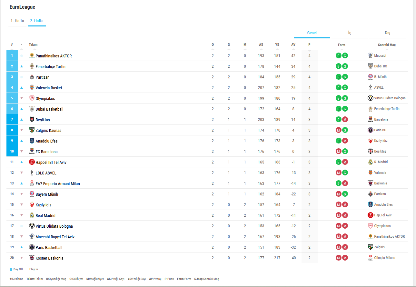This screenshot has height=287, width=416.
Task: Click Virtus Olidata Bologna logo in standings
Action: click(x=32, y=226)
